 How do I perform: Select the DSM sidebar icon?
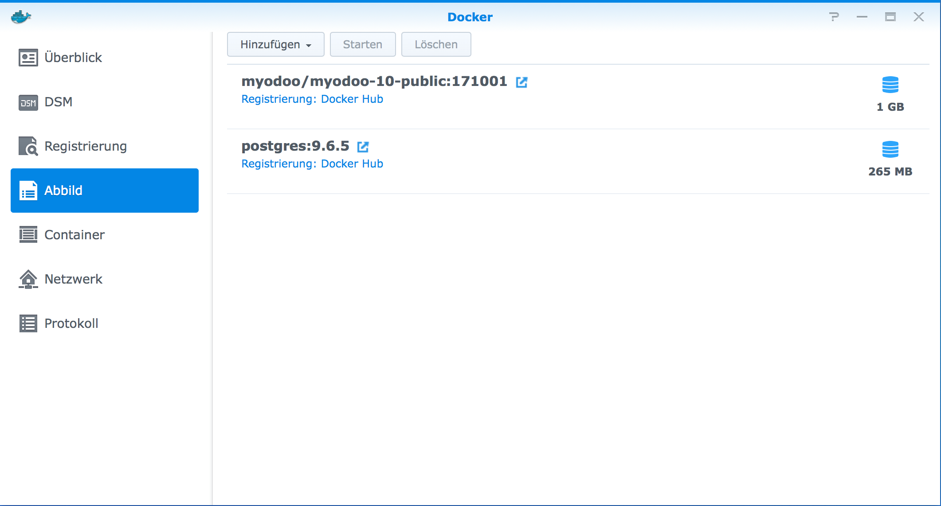[x=28, y=102]
